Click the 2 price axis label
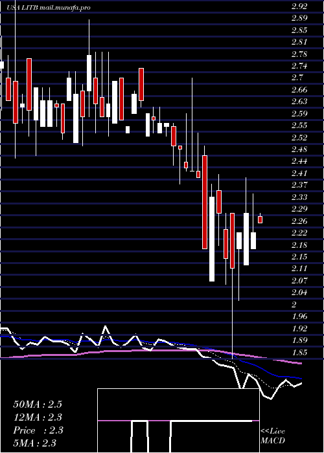This screenshot has height=453, width=324. 294,305
